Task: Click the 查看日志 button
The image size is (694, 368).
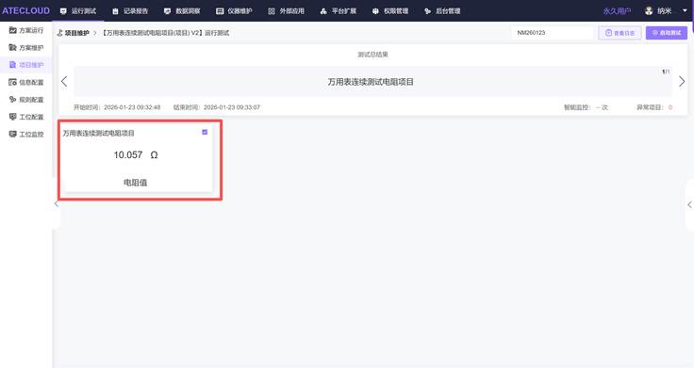Action: click(x=620, y=33)
